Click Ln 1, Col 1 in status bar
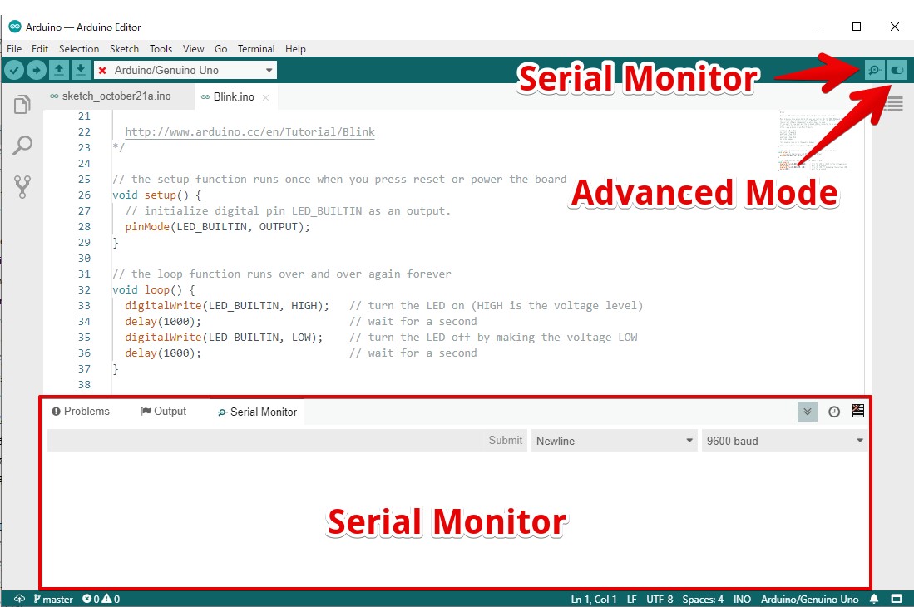The image size is (914, 607). click(594, 599)
